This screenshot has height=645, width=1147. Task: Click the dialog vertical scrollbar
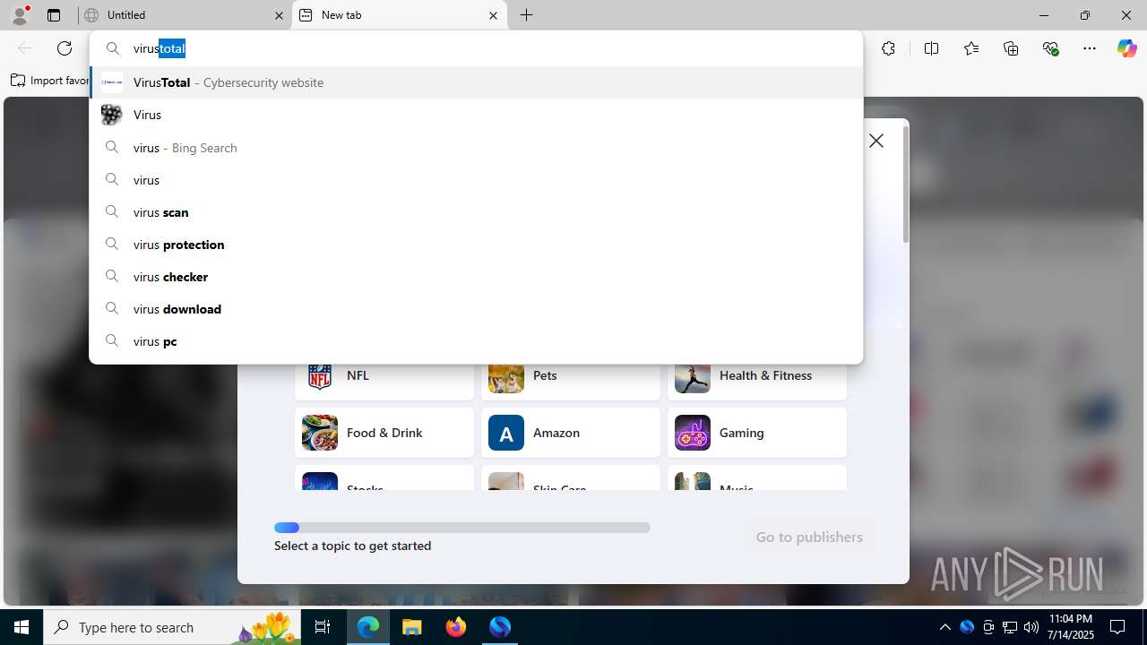tap(905, 184)
